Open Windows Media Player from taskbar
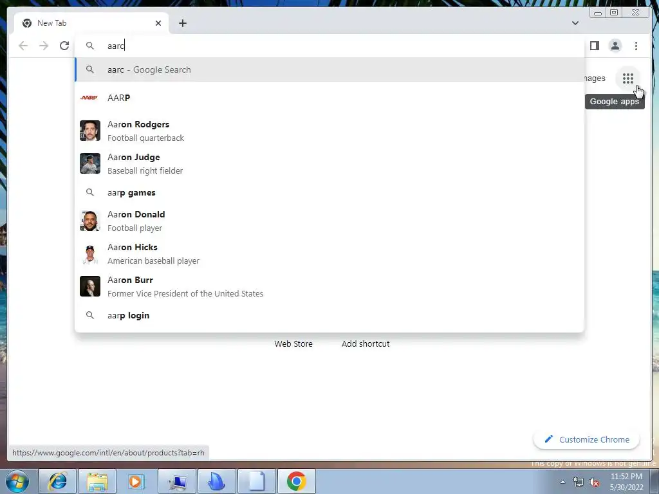 tap(136, 481)
